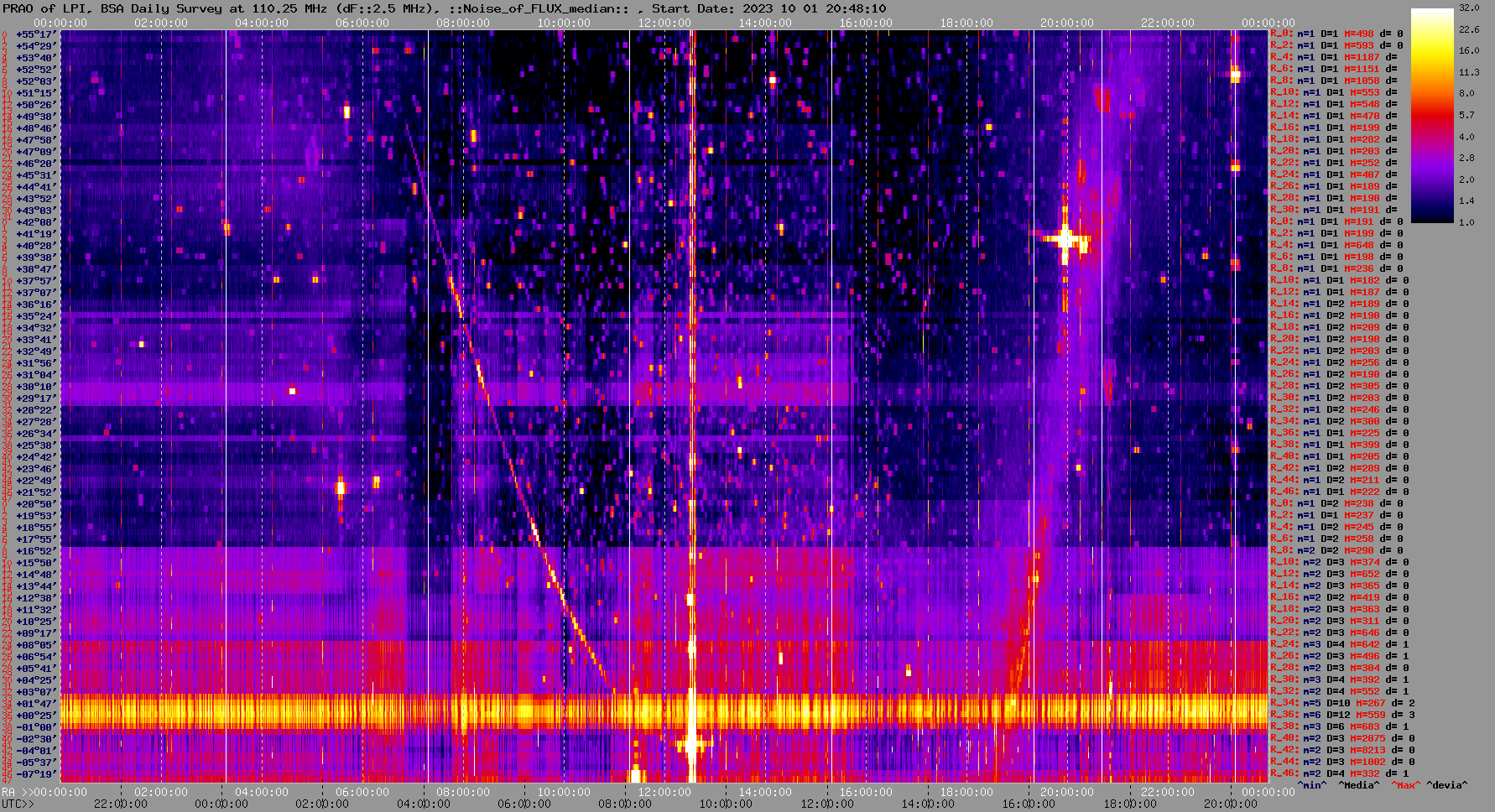
Task: Click the bright cross-shaped source near +41°19'
Action: 1065,239
